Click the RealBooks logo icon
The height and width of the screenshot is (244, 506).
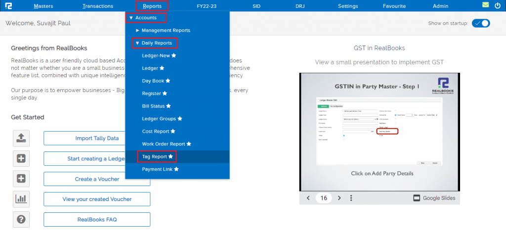pyautogui.click(x=9, y=6)
